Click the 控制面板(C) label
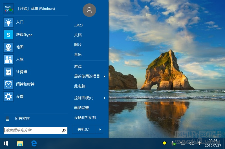 [x=84, y=98]
